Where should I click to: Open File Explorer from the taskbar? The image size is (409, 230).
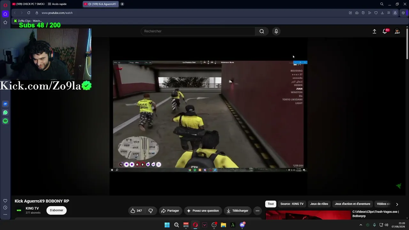tap(223, 225)
